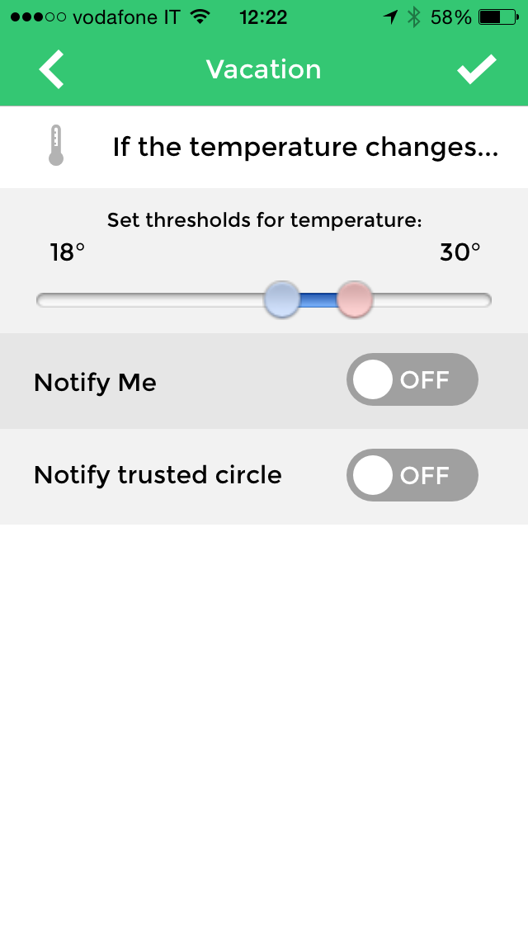Tap the location arrow status icon
The image size is (528, 937).
tap(390, 16)
